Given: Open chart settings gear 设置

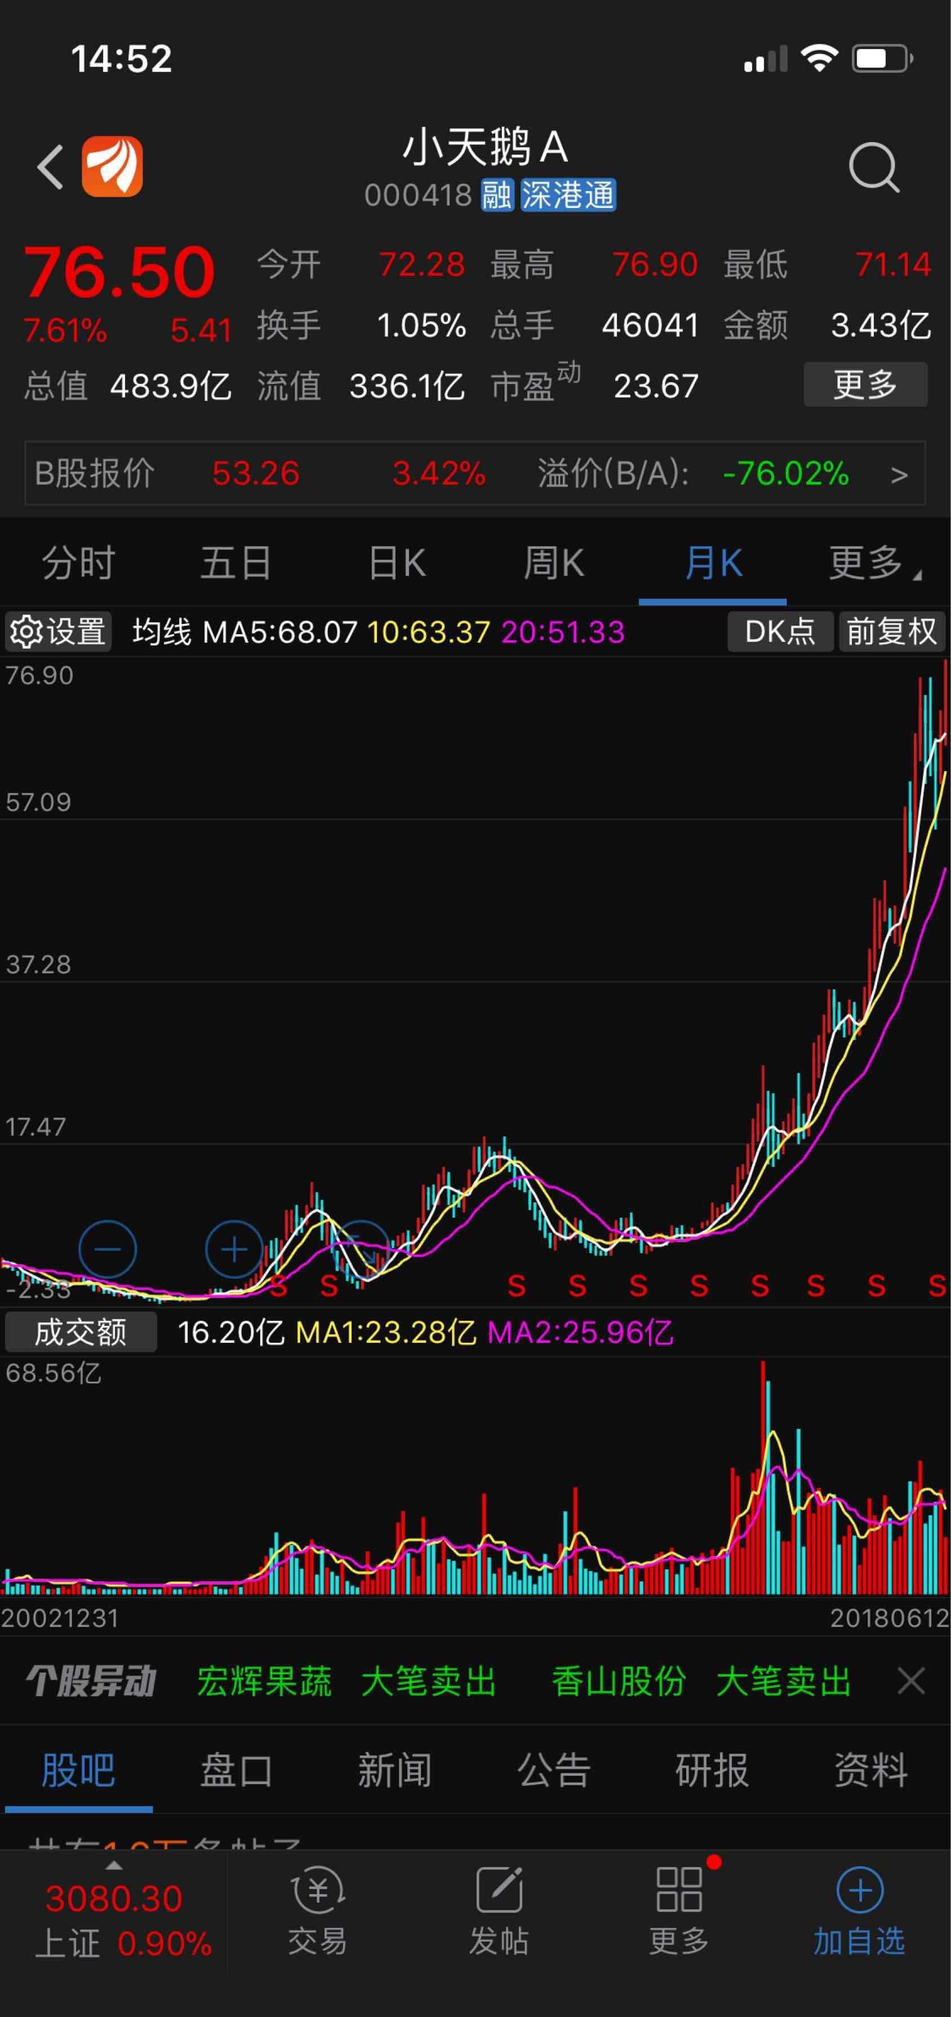Looking at the screenshot, I should 59,631.
